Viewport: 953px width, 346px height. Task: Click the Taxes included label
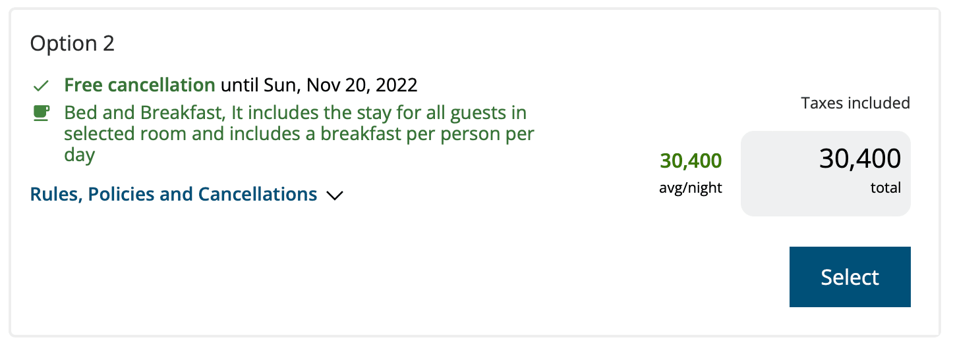pyautogui.click(x=855, y=103)
